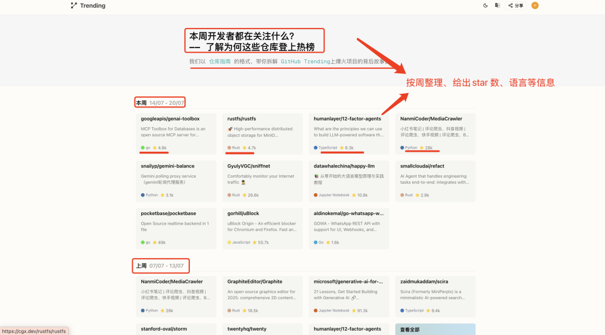Click the star icon beside 91.3k
605x335 pixels.
click(x=354, y=311)
